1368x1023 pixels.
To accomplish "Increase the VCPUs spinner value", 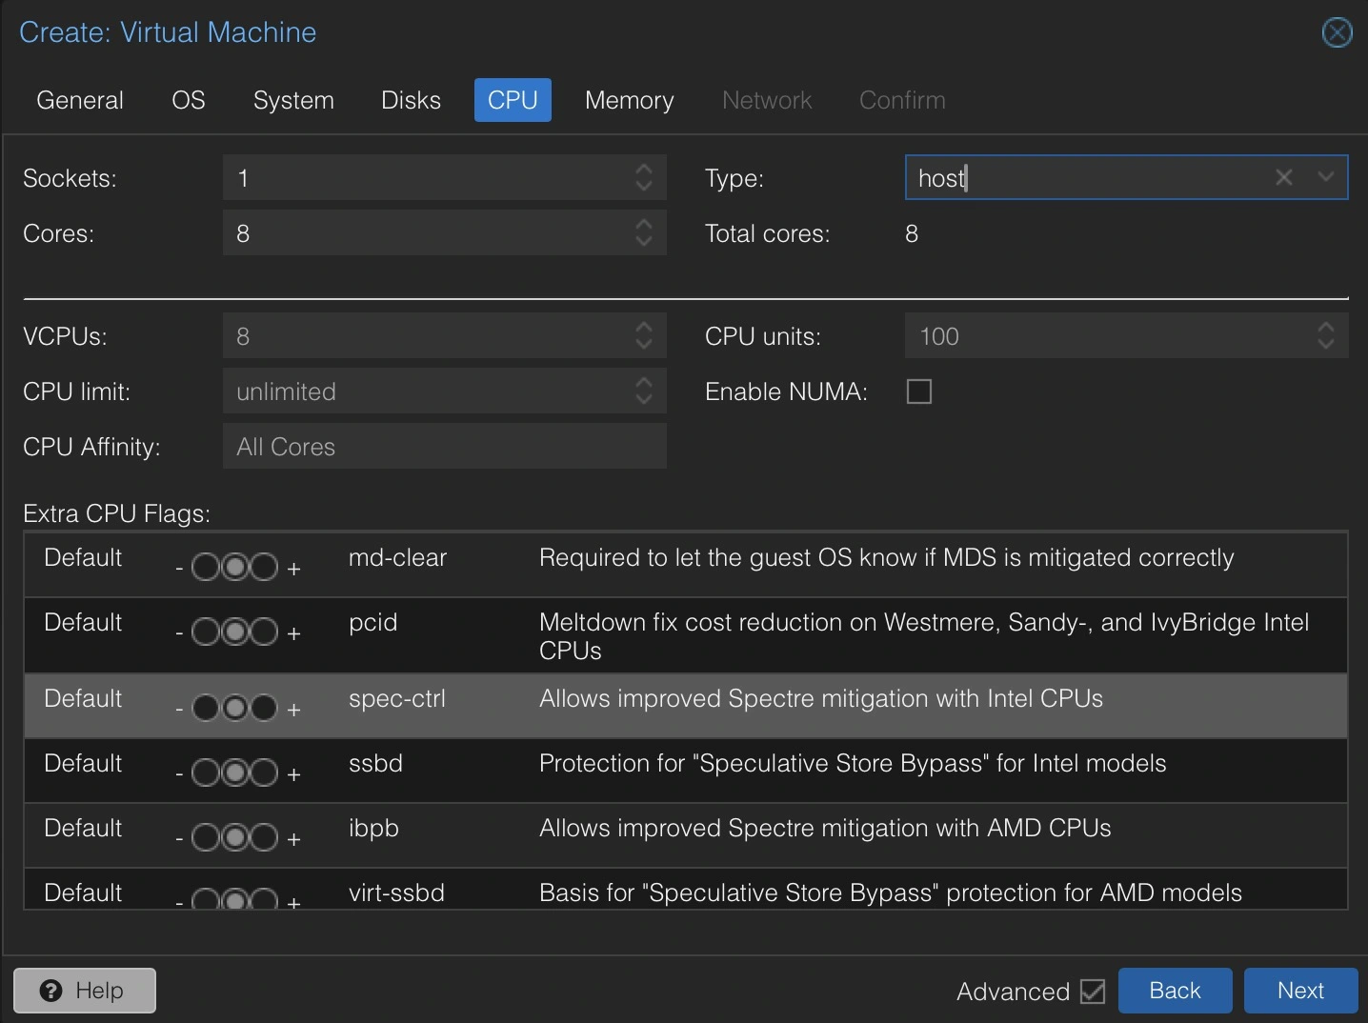I will tap(644, 327).
